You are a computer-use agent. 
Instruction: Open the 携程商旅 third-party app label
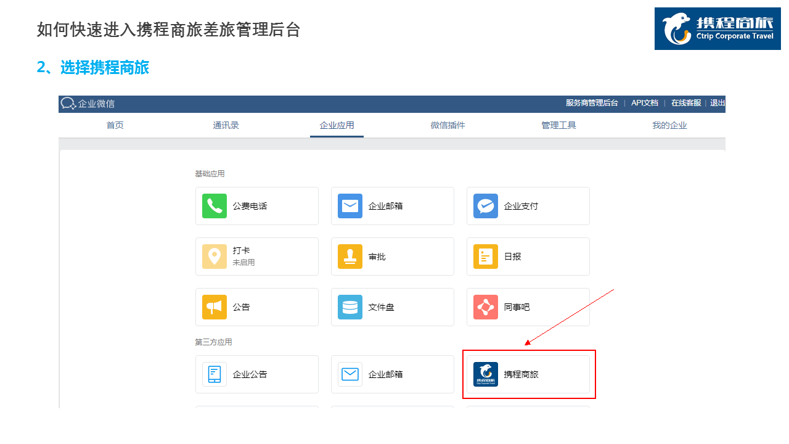coord(521,374)
